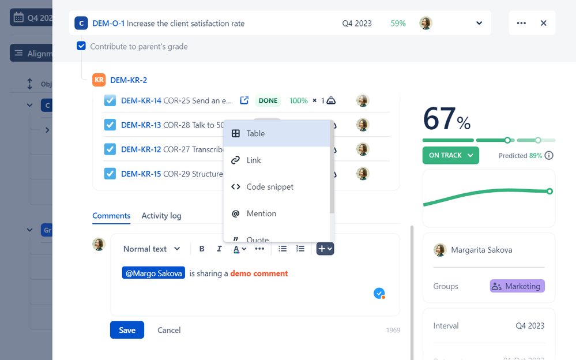
Task: Expand the child row arrow in background
Action: [47, 130]
